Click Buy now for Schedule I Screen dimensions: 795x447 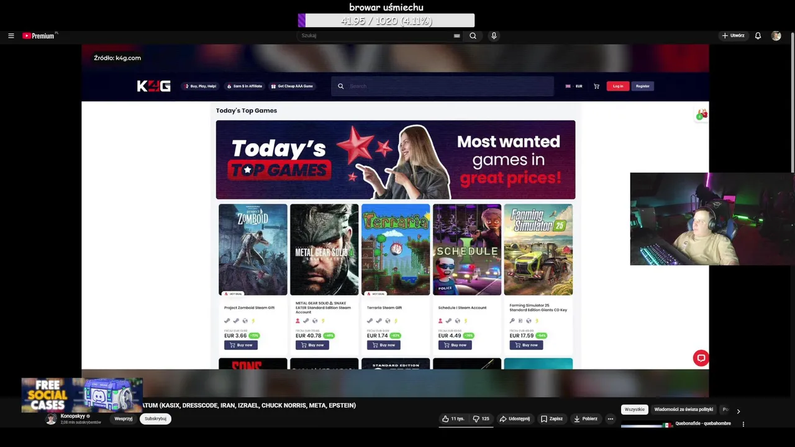click(x=455, y=345)
